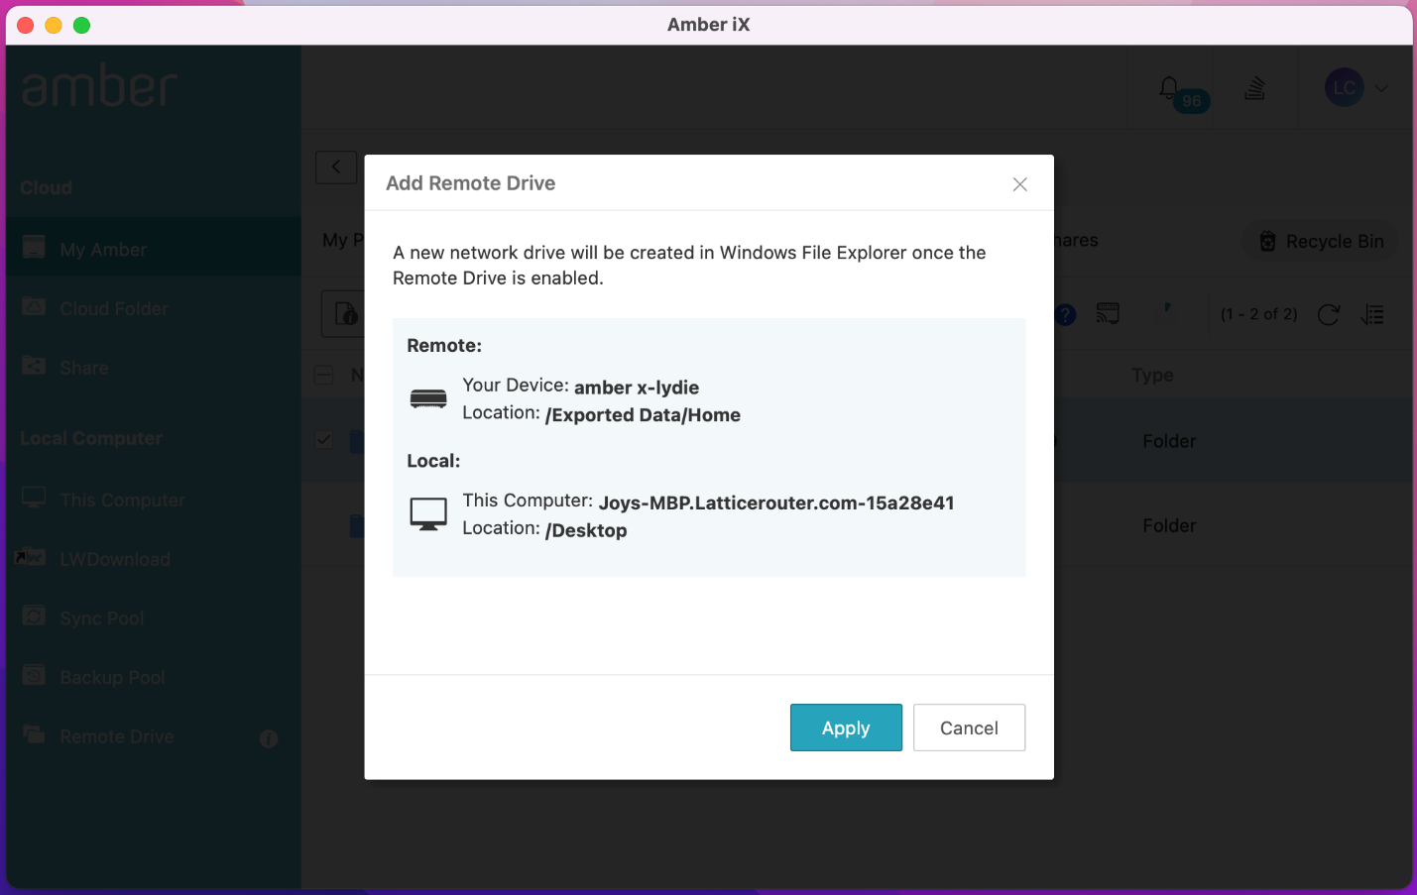The image size is (1417, 895).
Task: Click the LWDownload folder icon
Action: [x=31, y=557]
